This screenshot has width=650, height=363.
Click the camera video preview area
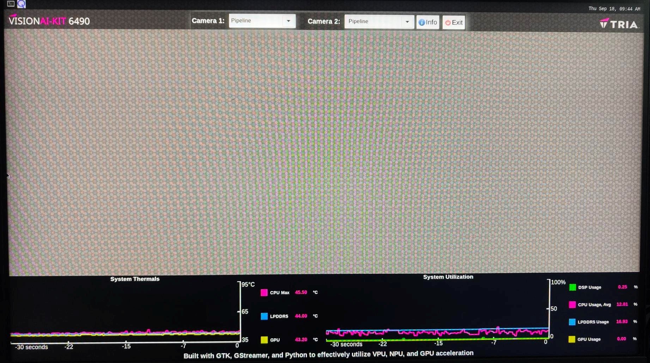(324, 152)
